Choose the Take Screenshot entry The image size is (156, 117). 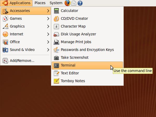click(87, 57)
